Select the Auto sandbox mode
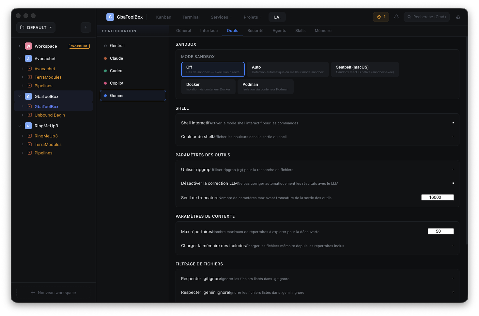 (288, 70)
